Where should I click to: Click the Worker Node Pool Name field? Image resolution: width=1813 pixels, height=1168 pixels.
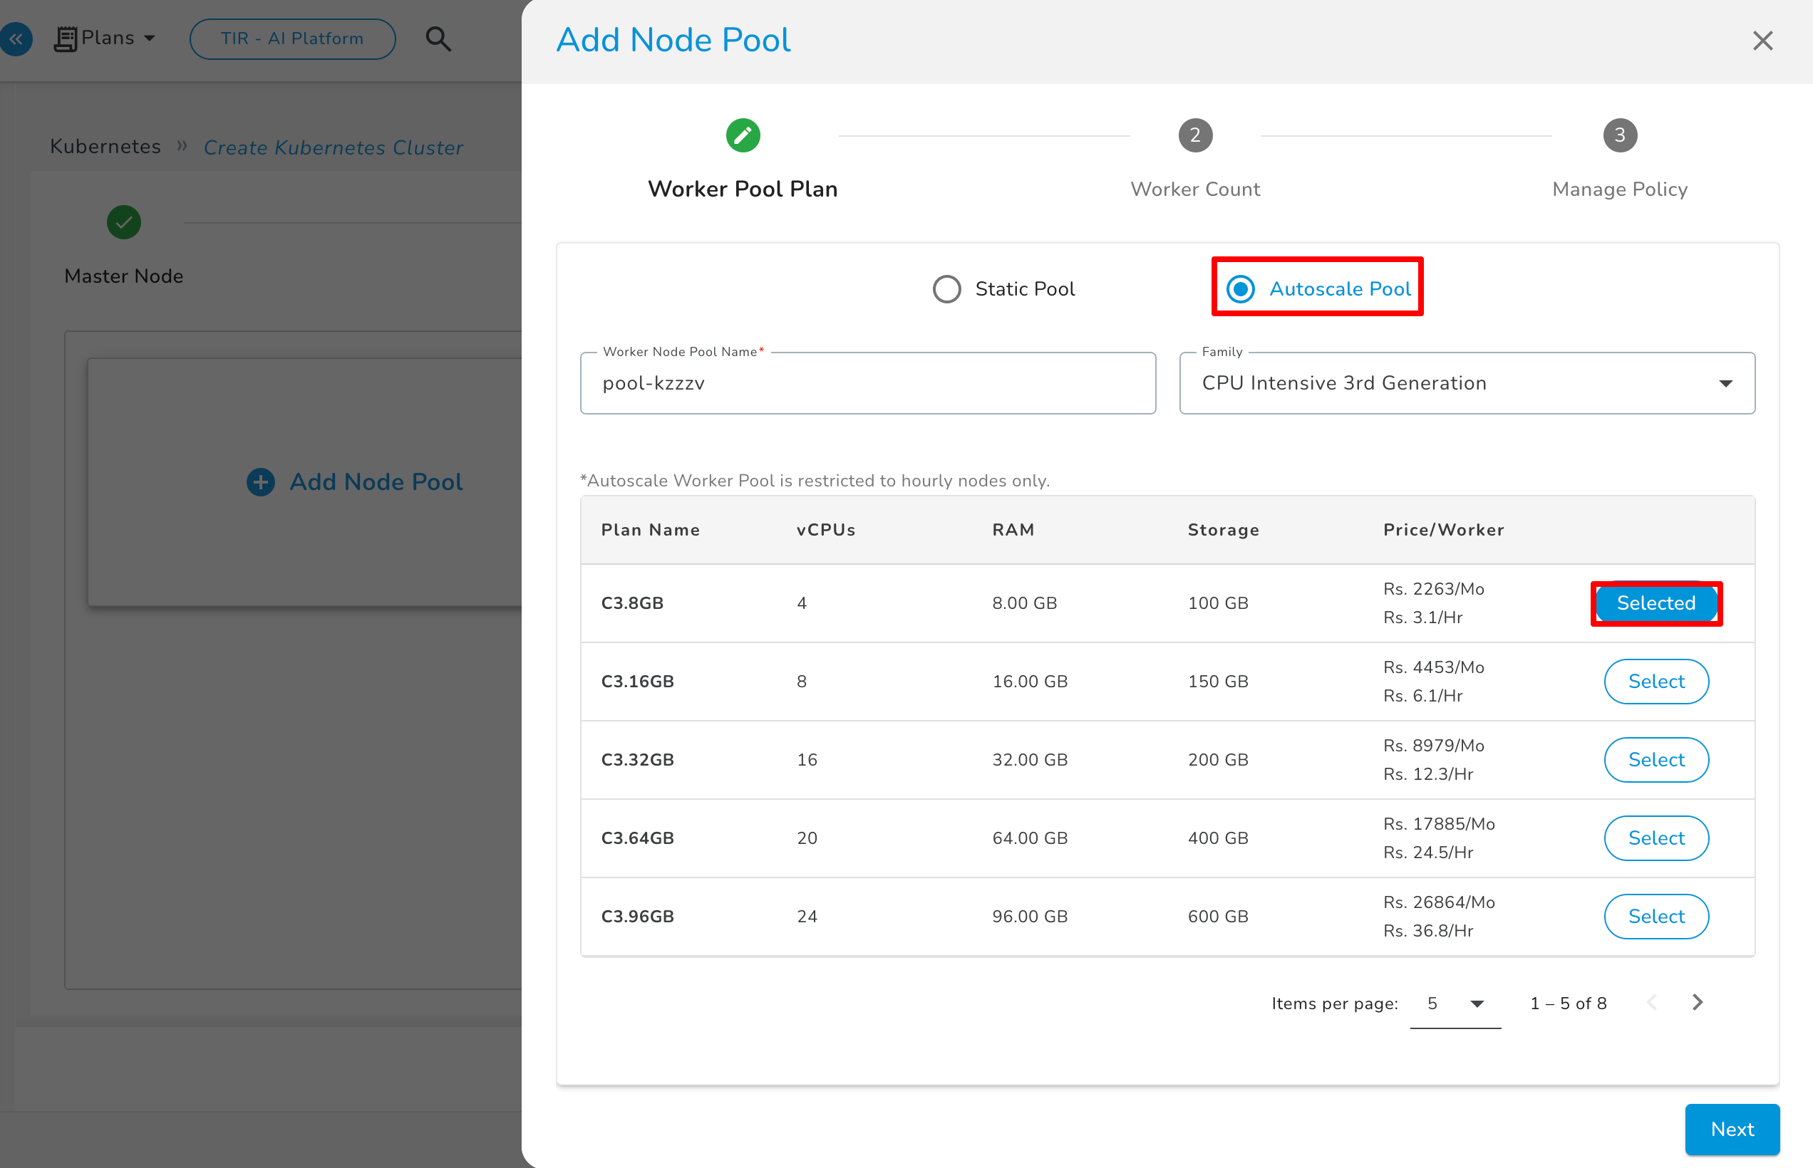(867, 383)
